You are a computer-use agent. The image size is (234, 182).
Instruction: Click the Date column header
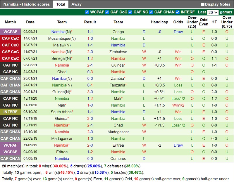point(30,22)
